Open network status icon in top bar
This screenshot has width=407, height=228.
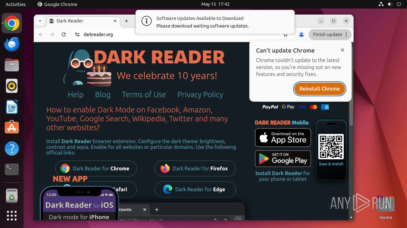381,4
